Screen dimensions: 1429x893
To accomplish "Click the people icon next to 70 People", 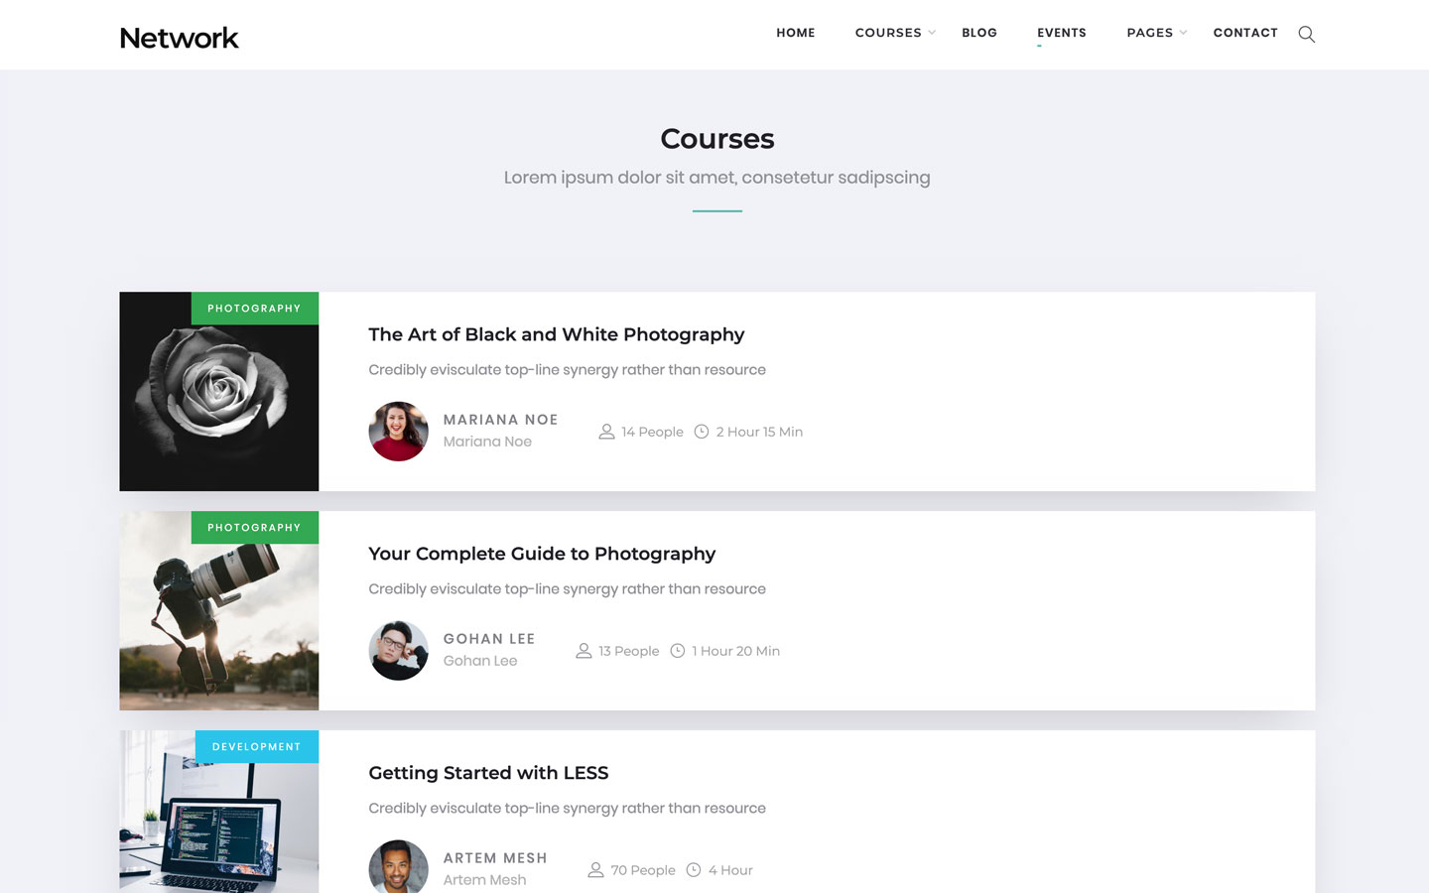I will point(595,870).
